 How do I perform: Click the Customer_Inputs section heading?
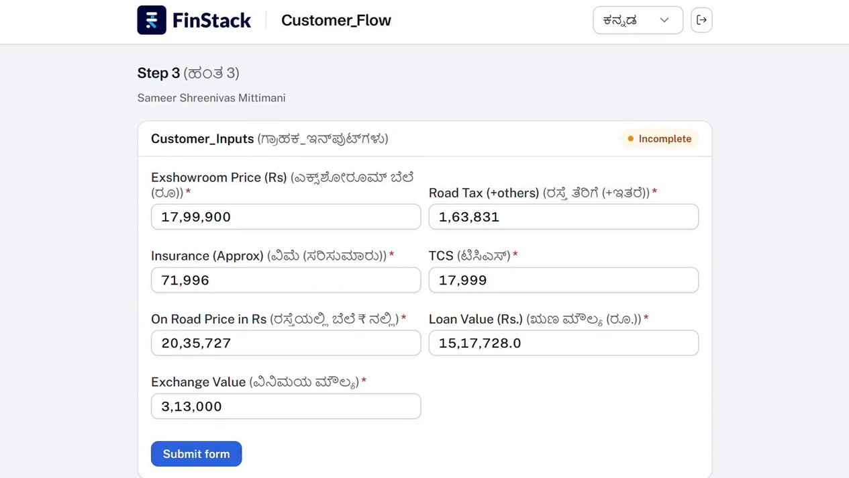270,139
